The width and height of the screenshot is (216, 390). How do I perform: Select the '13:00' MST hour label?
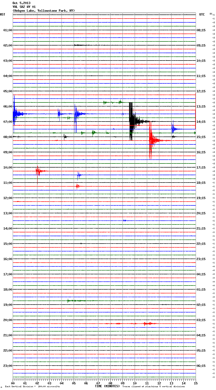(x=8, y=213)
